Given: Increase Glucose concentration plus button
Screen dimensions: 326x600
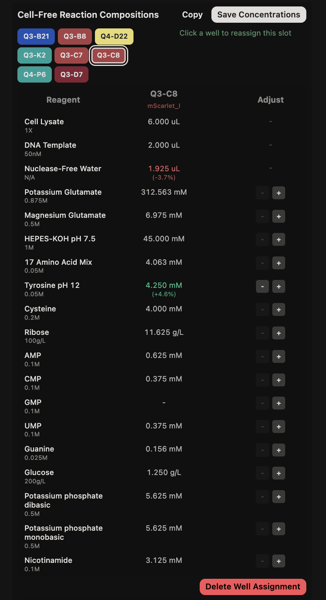Looking at the screenshot, I should coord(279,473).
